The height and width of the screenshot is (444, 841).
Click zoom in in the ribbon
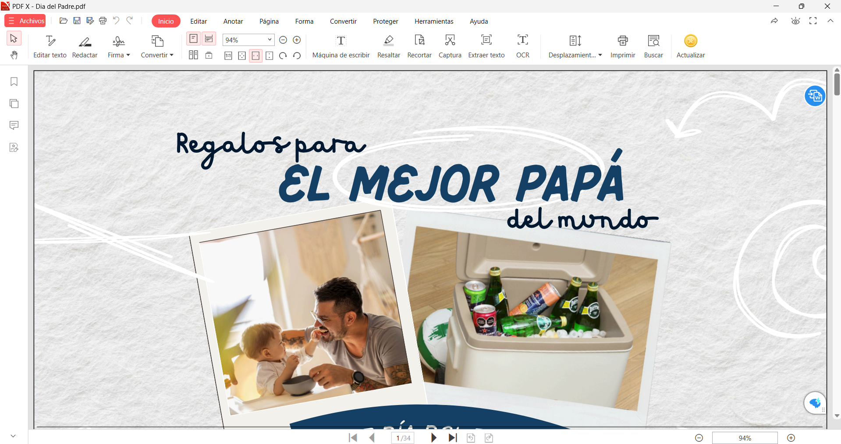297,40
